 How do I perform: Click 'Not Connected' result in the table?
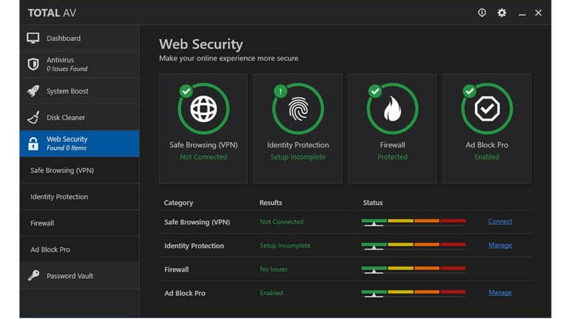pos(281,222)
